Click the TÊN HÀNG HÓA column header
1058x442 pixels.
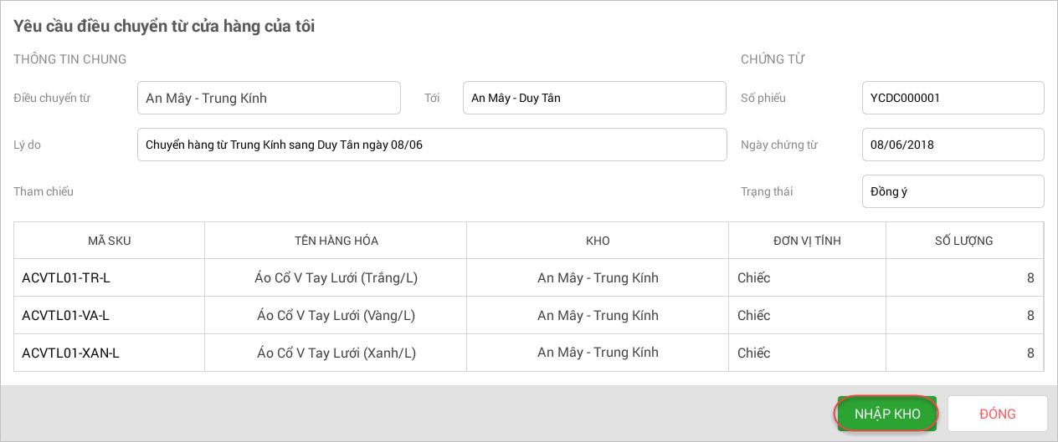pyautogui.click(x=336, y=241)
